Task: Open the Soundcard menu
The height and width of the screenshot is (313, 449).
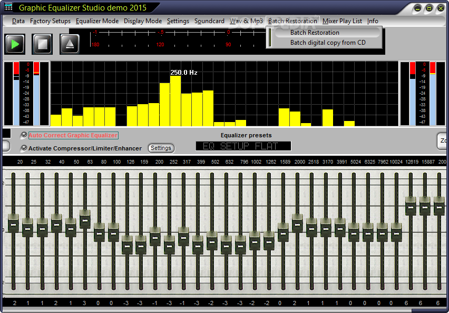Action: [209, 21]
